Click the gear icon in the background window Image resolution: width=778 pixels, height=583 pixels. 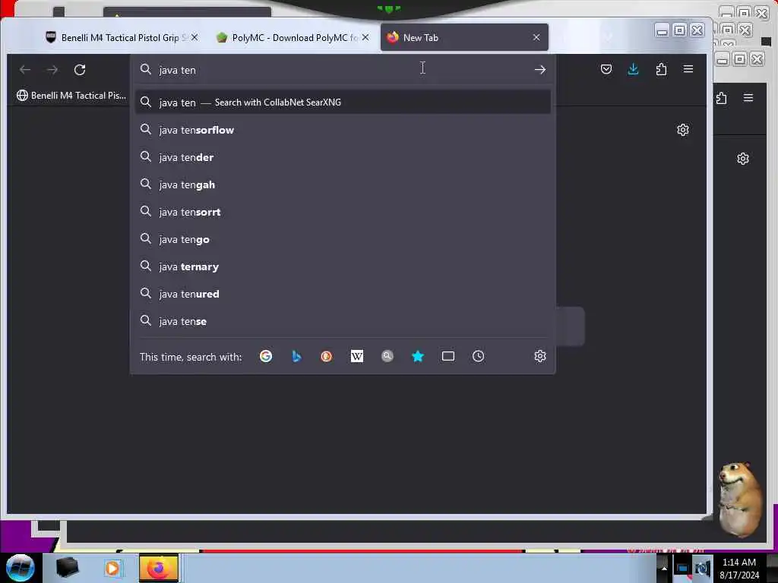(x=743, y=159)
